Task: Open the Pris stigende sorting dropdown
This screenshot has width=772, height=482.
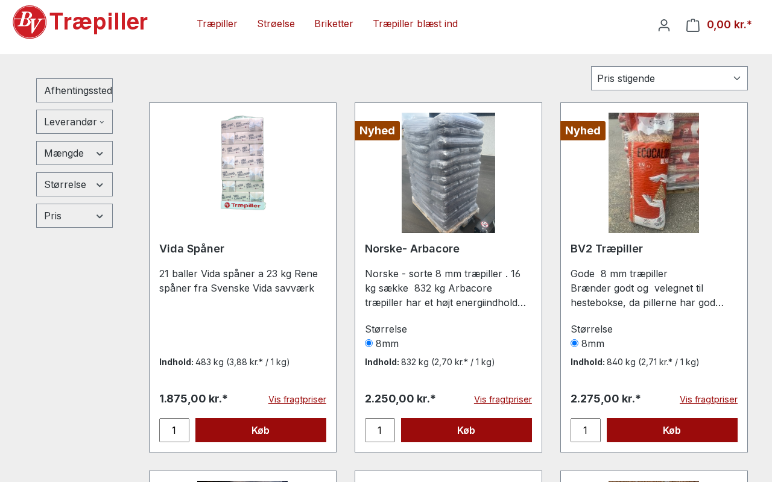Action: tap(669, 78)
